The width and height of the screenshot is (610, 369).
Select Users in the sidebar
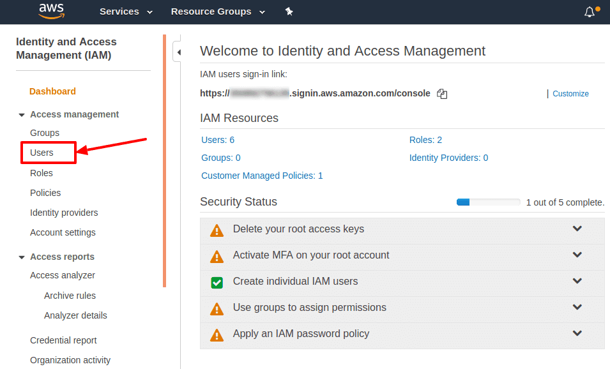pyautogui.click(x=42, y=153)
